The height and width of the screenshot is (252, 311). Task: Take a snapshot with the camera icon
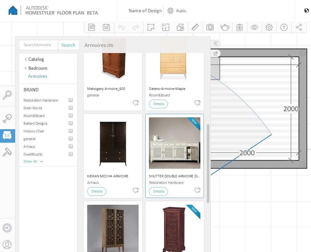pyautogui.click(x=210, y=28)
